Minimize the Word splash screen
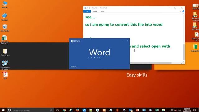 tap(123, 40)
